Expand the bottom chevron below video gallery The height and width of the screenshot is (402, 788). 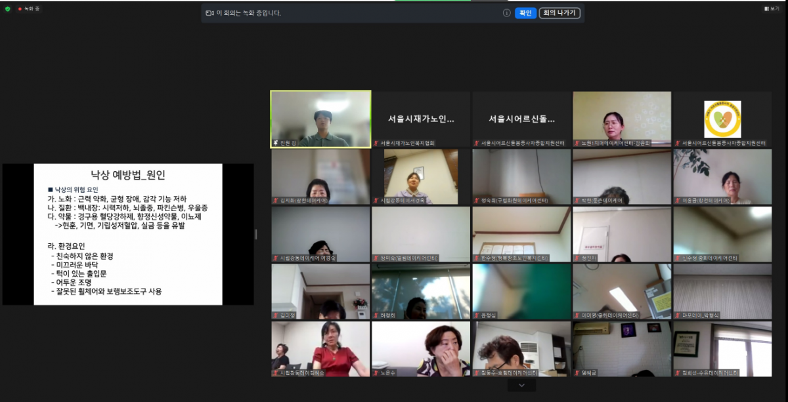(x=521, y=386)
